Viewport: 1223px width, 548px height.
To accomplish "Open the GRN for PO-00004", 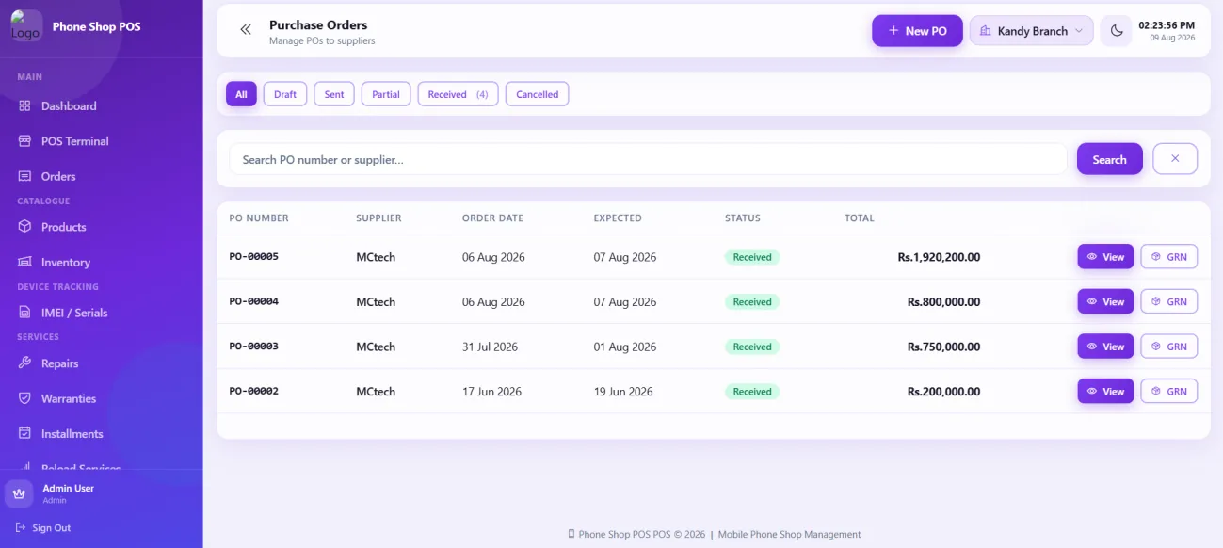I will pos(1169,302).
